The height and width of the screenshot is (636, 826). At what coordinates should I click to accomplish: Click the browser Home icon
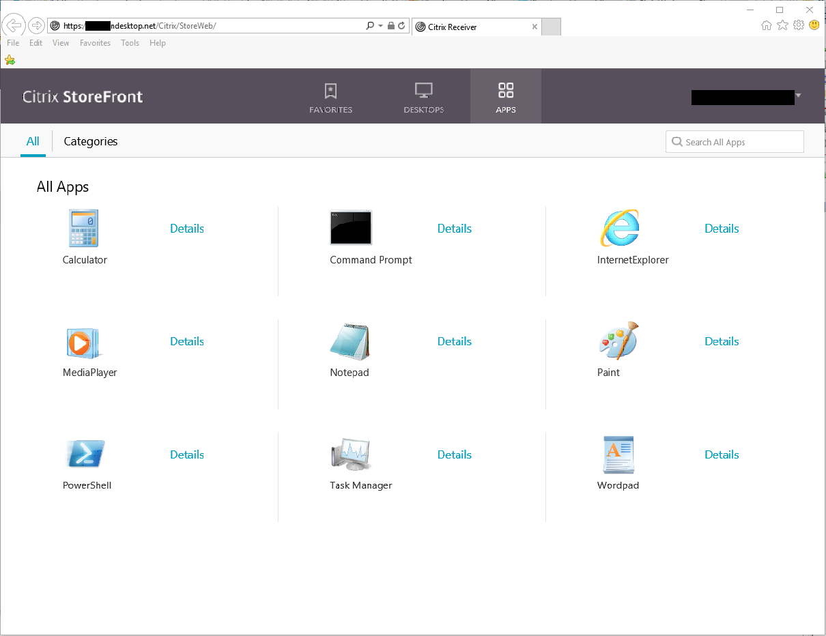[767, 25]
